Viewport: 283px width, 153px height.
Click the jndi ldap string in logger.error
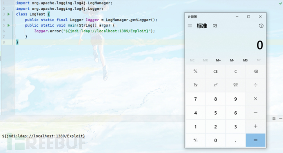[107, 31]
